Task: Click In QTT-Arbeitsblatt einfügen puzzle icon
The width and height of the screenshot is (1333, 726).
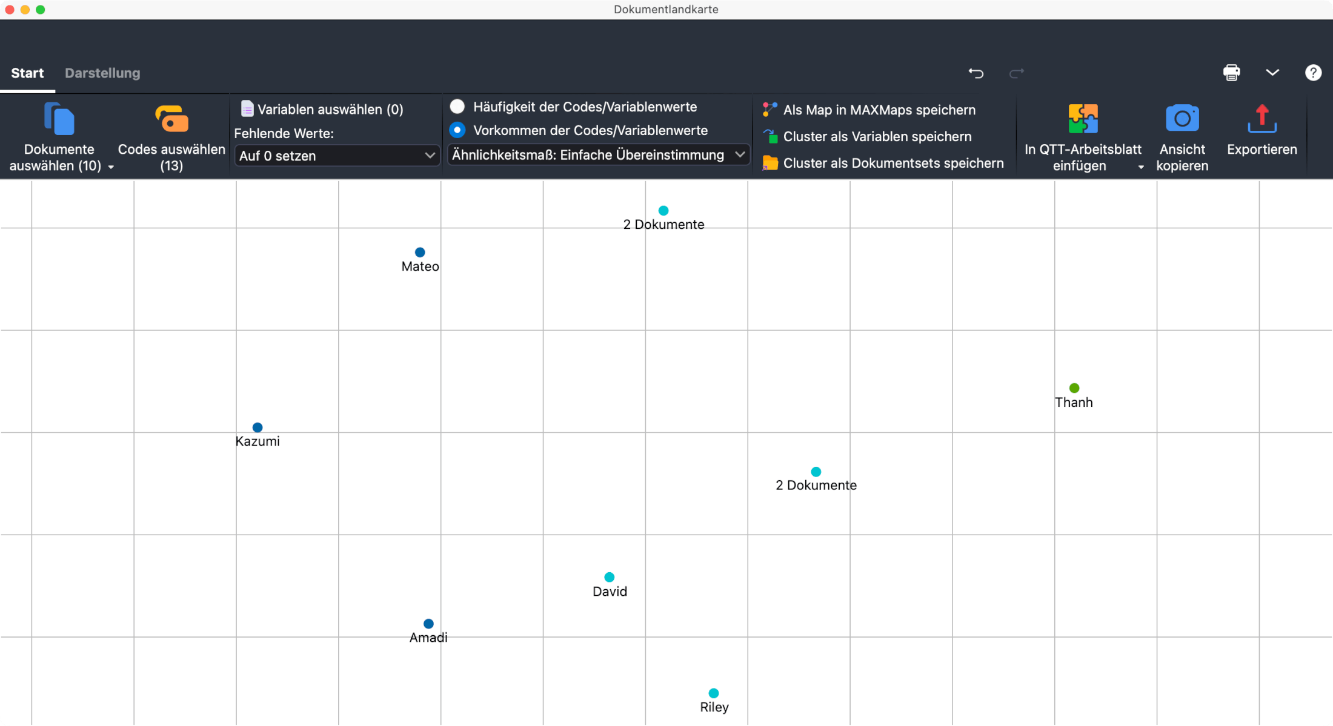Action: [1082, 119]
